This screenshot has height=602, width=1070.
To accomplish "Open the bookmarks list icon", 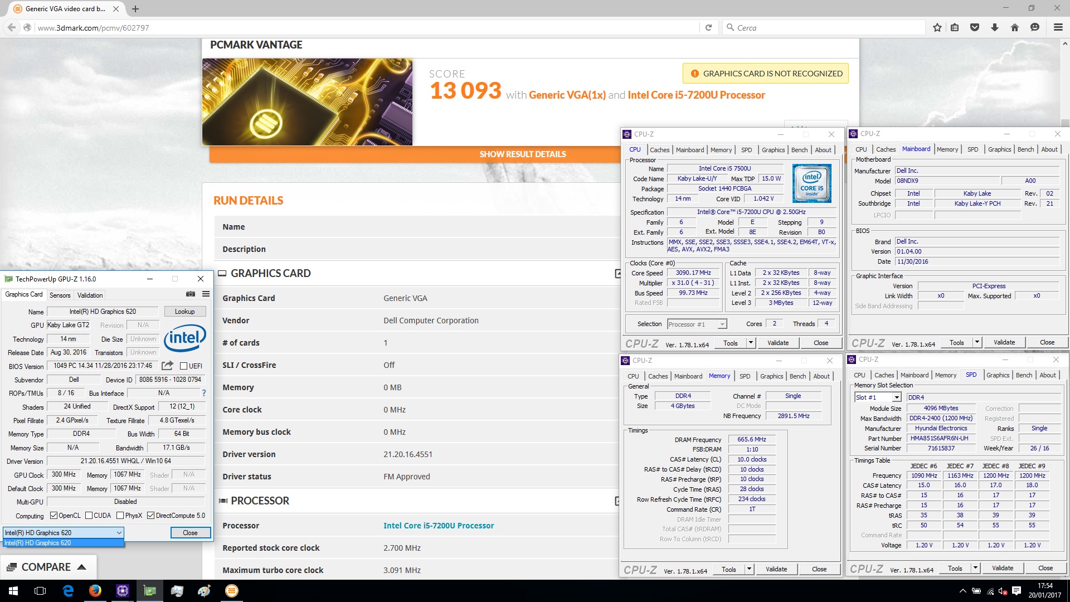I will coord(955,27).
